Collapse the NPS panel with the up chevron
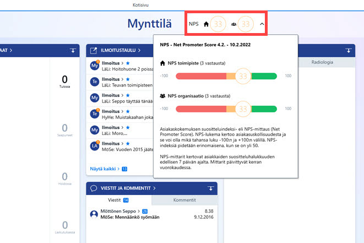This screenshot has height=243, width=364. click(x=262, y=24)
